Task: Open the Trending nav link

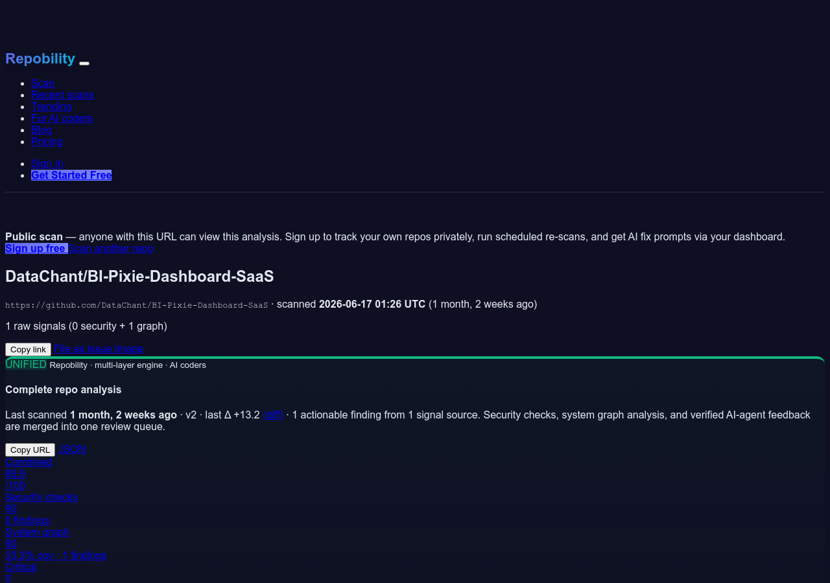Action: pos(51,106)
